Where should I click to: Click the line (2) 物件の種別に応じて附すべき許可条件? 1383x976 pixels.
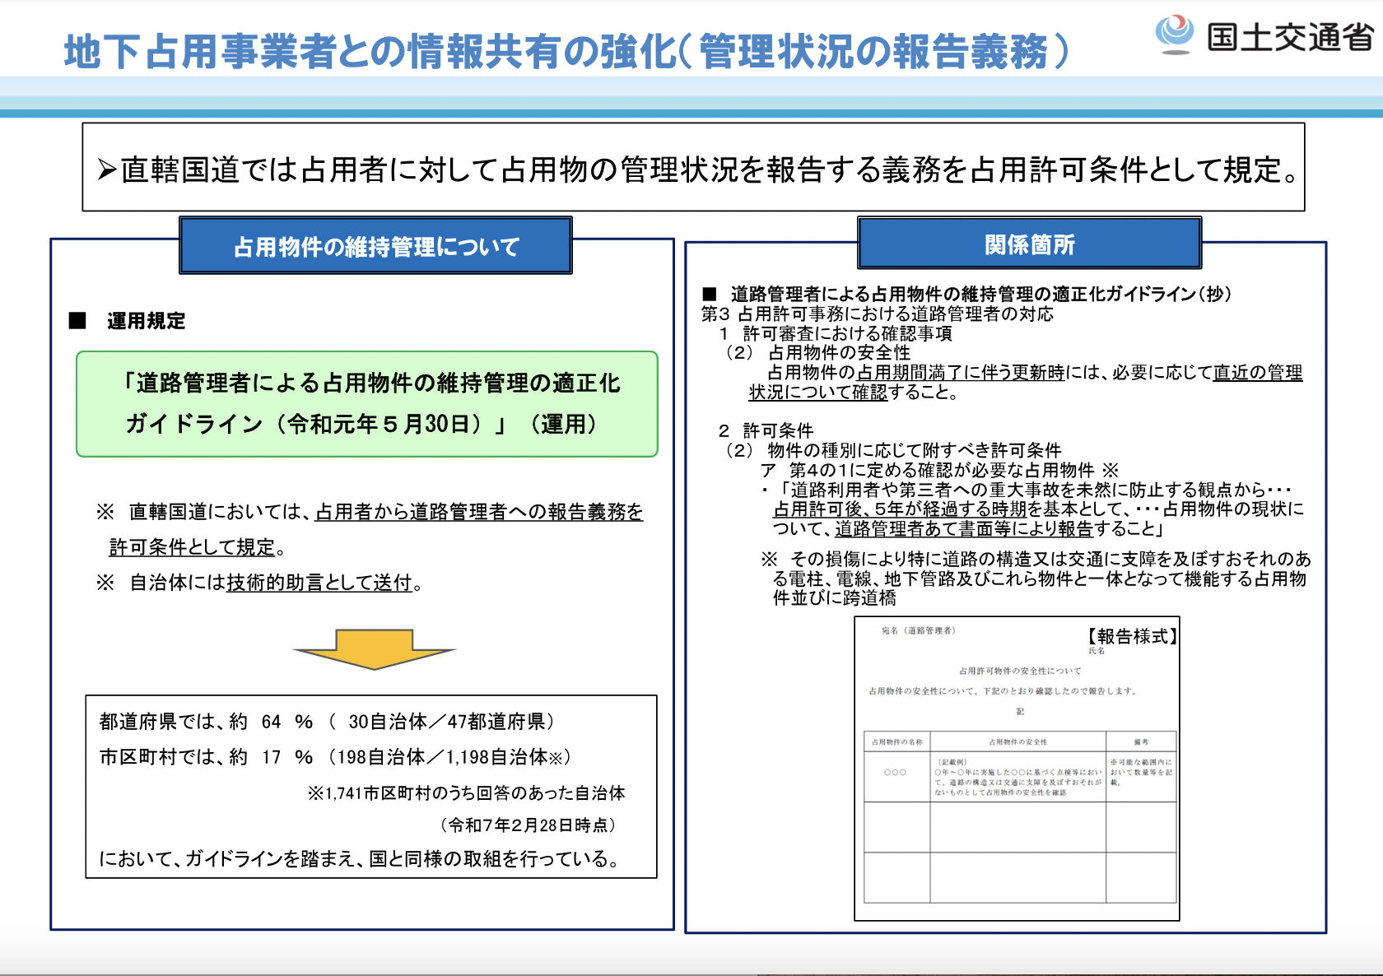click(893, 450)
